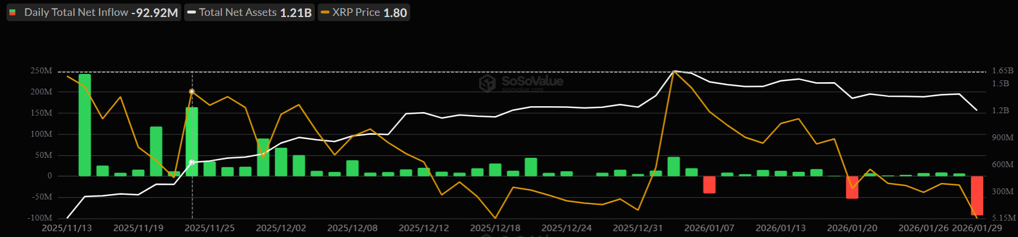Click the SoSoValue watermark logo icon
The image size is (1018, 237).
click(487, 83)
